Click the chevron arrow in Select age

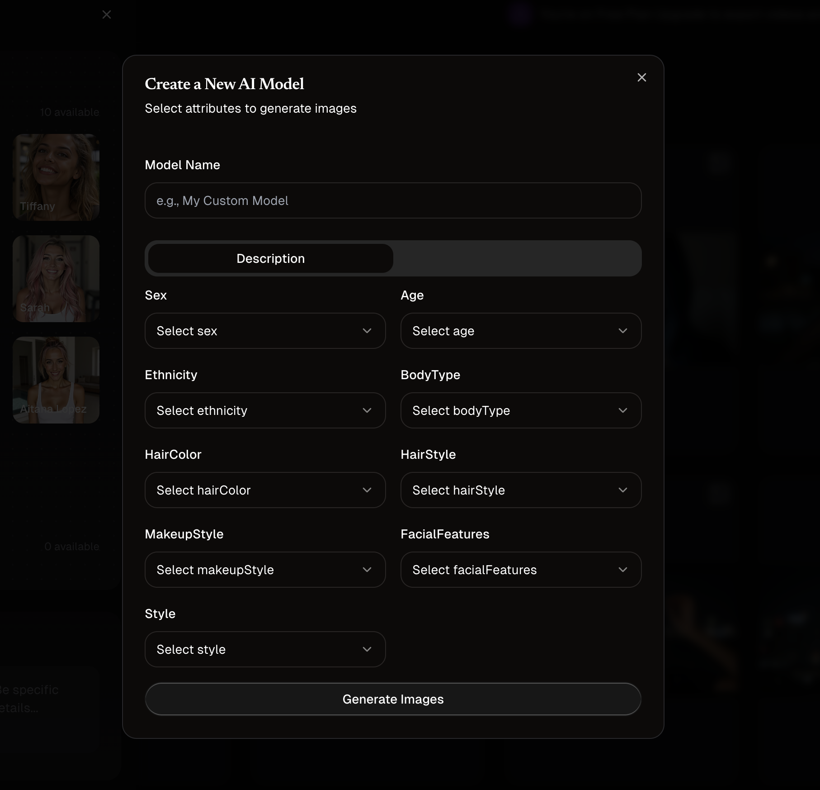click(x=623, y=331)
